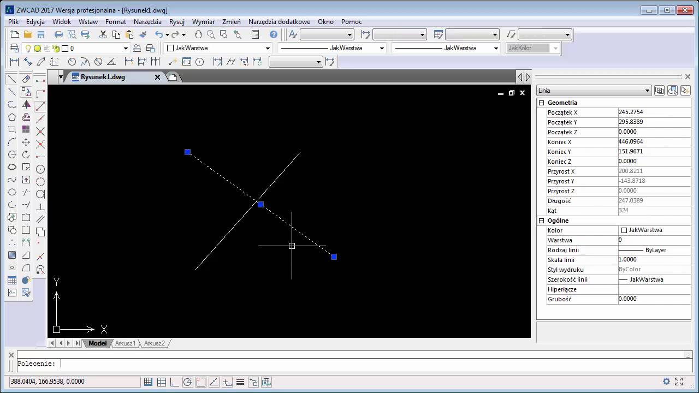Pick the Snap to Intersection icon
The width and height of the screenshot is (699, 393).
coord(40,131)
